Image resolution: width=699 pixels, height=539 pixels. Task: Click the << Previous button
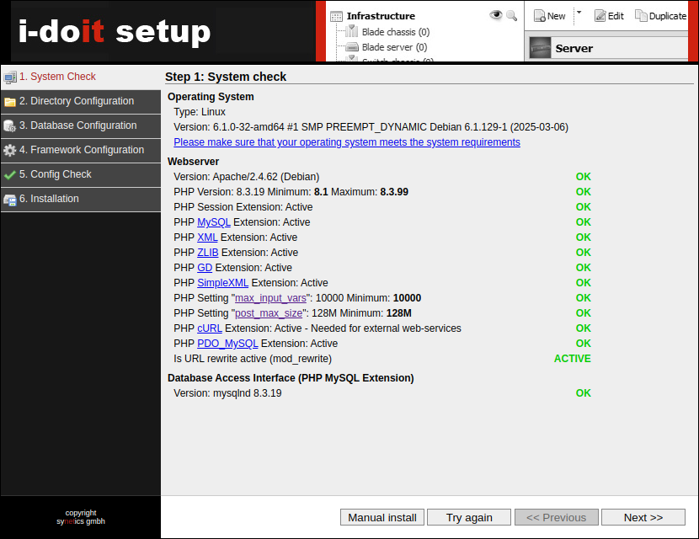(x=557, y=517)
